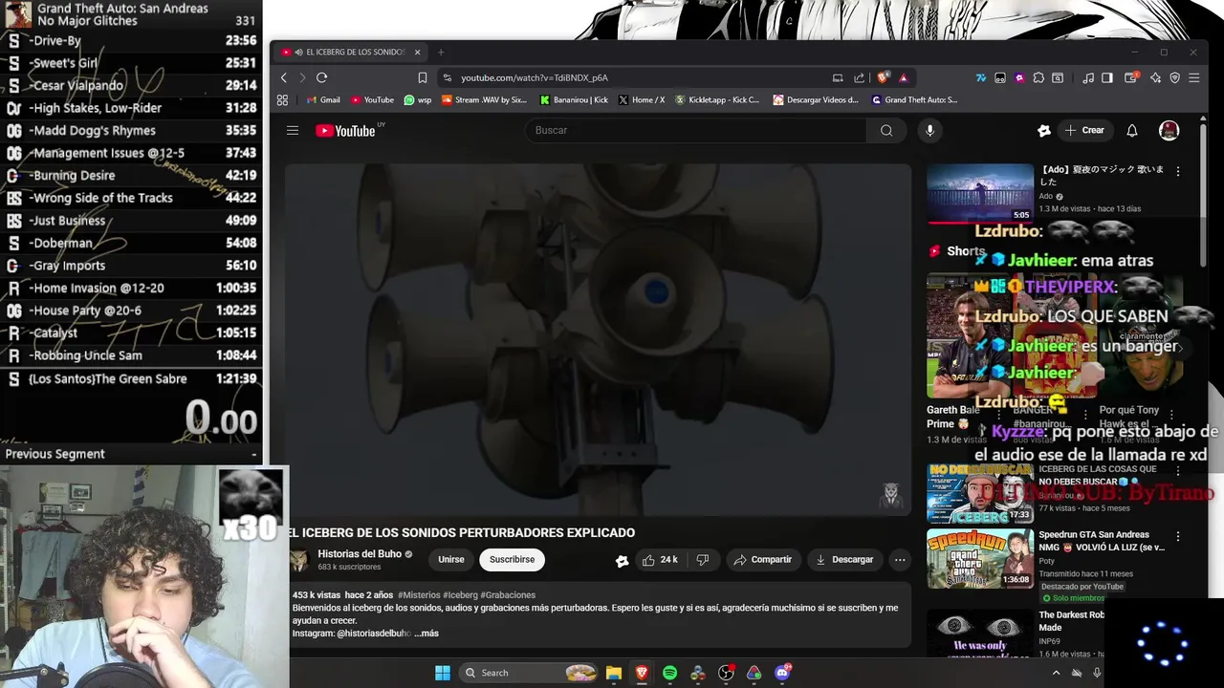Click the Windows Start button
The width and height of the screenshot is (1224, 688).
click(443, 673)
